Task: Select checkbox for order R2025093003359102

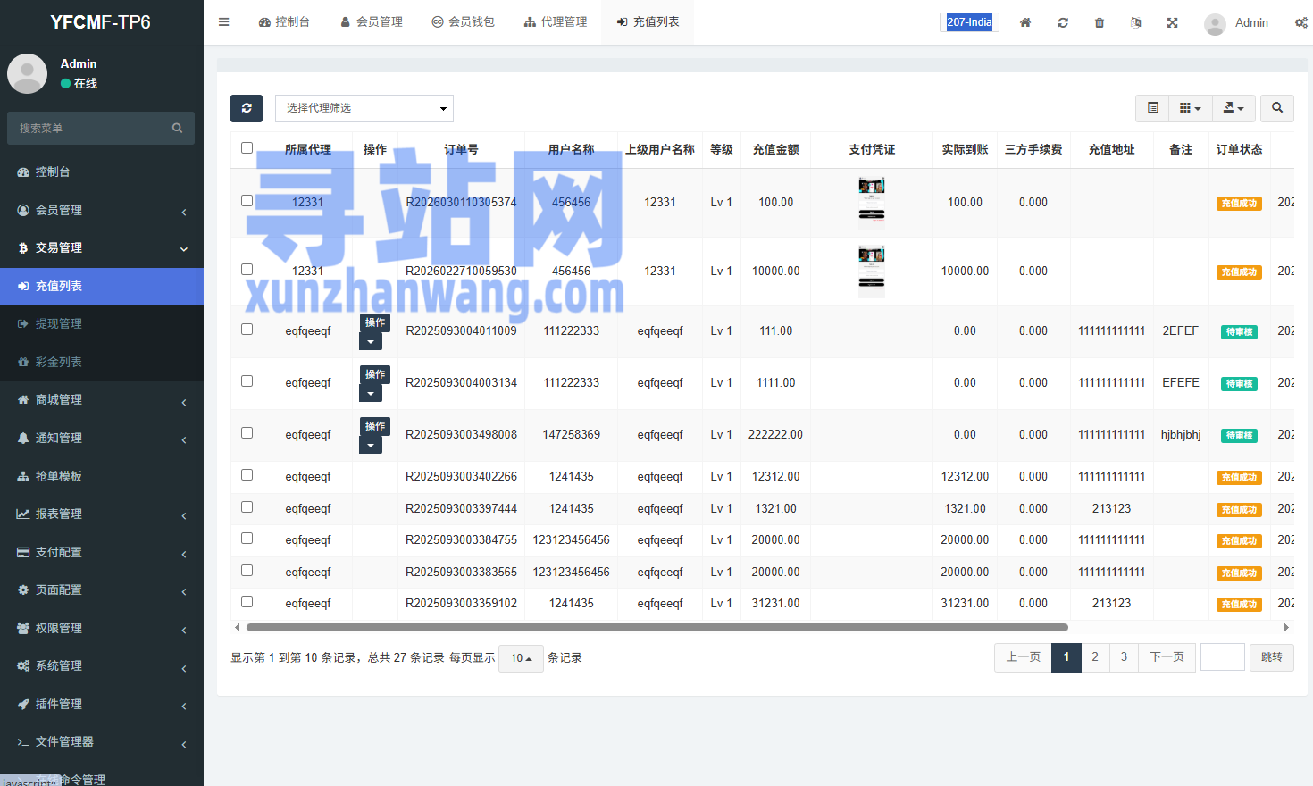Action: (x=247, y=602)
